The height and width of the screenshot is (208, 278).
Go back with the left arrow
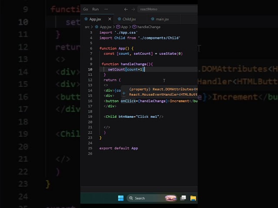coord(126,9)
